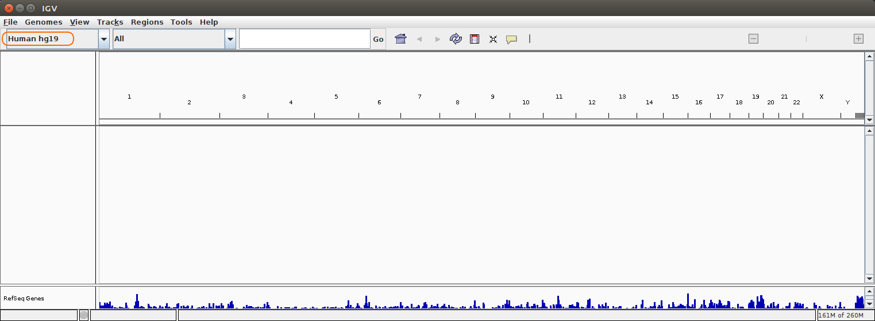Click down arrow of data panel scrollbar

[x=869, y=279]
